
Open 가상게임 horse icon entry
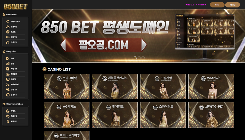pos(8,42)
